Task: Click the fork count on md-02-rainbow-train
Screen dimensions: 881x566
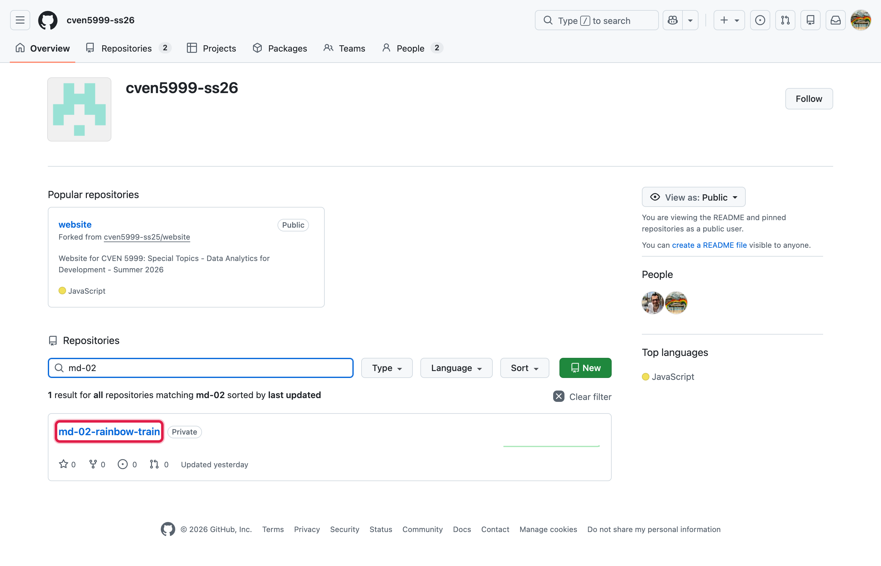Action: (97, 464)
